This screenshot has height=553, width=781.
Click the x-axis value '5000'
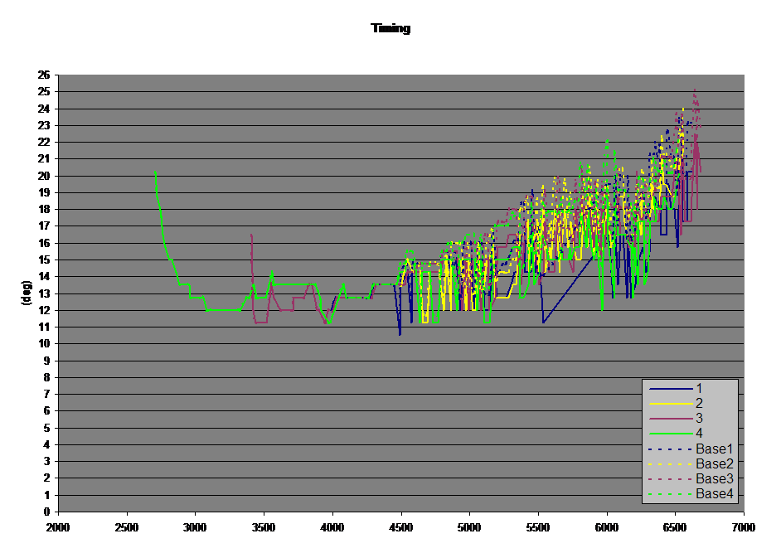(x=469, y=527)
